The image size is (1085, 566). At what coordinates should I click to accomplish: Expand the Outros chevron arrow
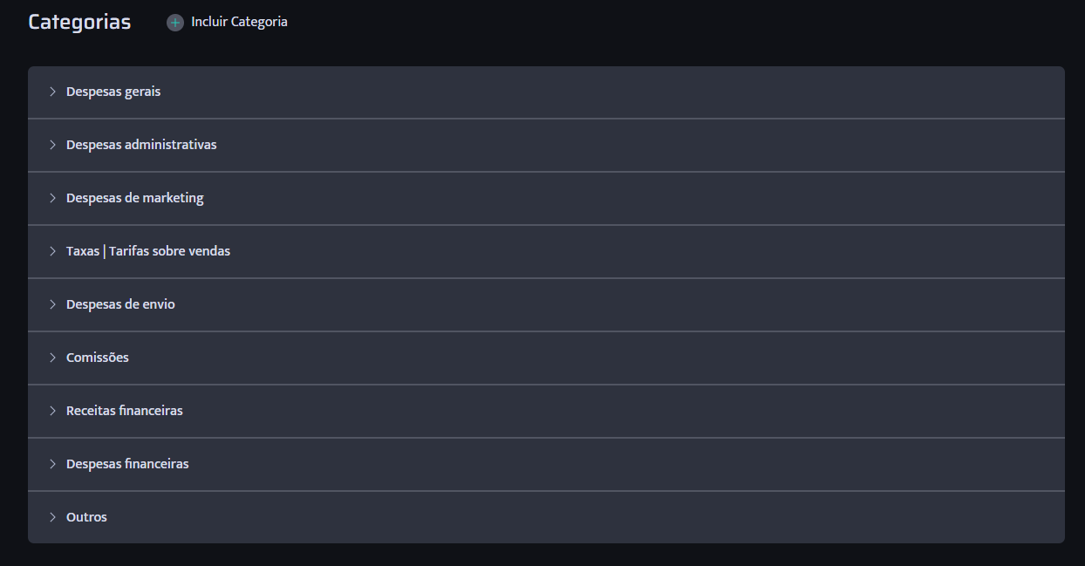click(52, 517)
